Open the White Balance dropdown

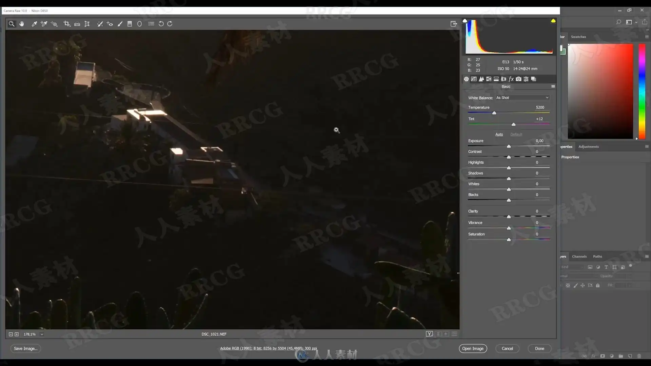[522, 98]
